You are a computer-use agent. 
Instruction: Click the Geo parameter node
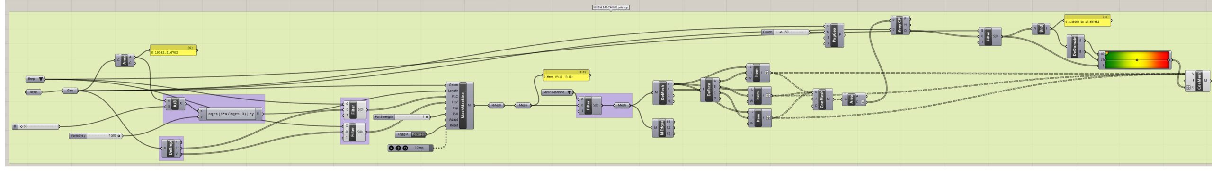point(71,91)
